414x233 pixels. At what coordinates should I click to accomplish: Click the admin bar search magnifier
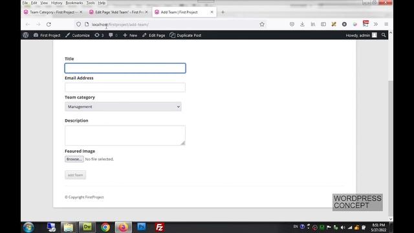pos(384,35)
